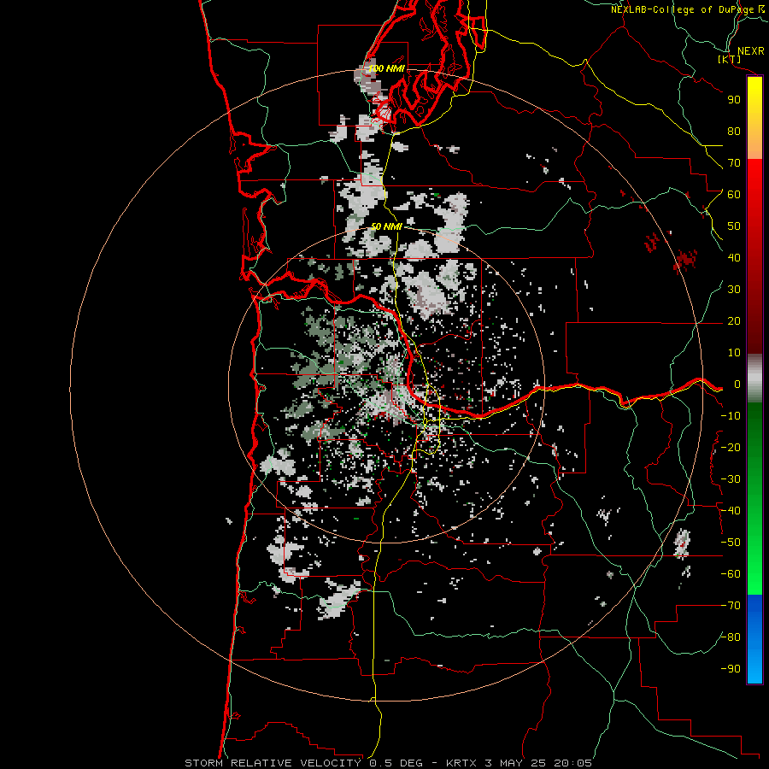Click the -60 scale value
Screen dimensions: 769x769
point(731,574)
